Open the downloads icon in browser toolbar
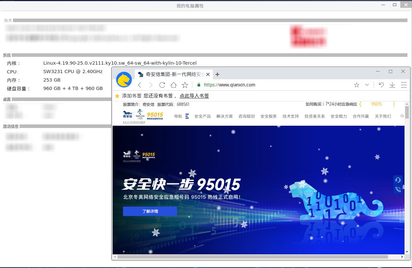The height and width of the screenshot is (268, 412). (x=392, y=85)
